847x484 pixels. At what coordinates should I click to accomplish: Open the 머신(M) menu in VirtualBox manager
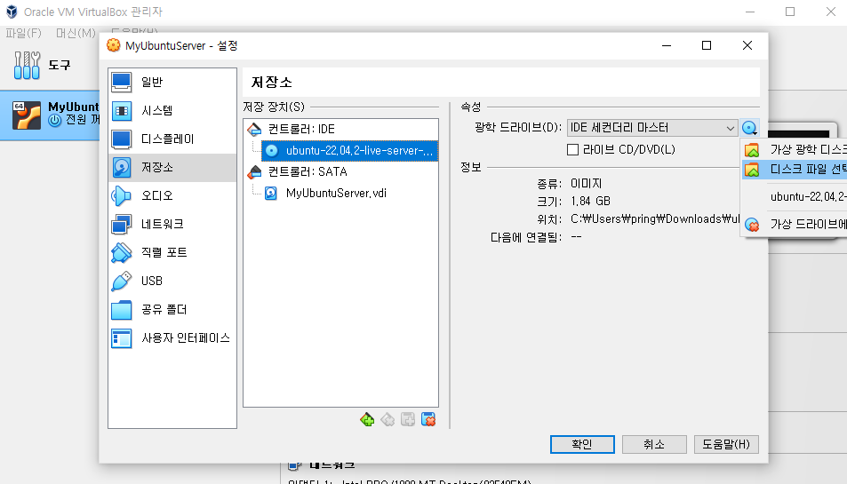point(76,33)
